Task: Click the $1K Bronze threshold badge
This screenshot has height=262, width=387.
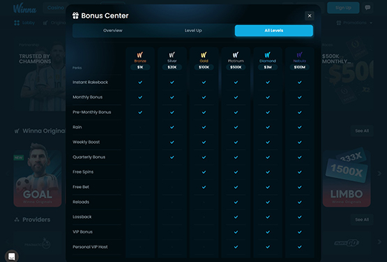Action: point(140,67)
